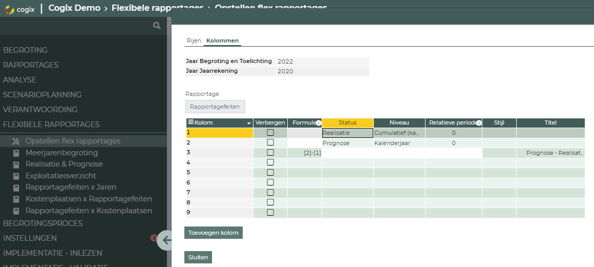Open Begrotingsproces in the sidebar
Screen dimensions: 594x267
pos(43,223)
